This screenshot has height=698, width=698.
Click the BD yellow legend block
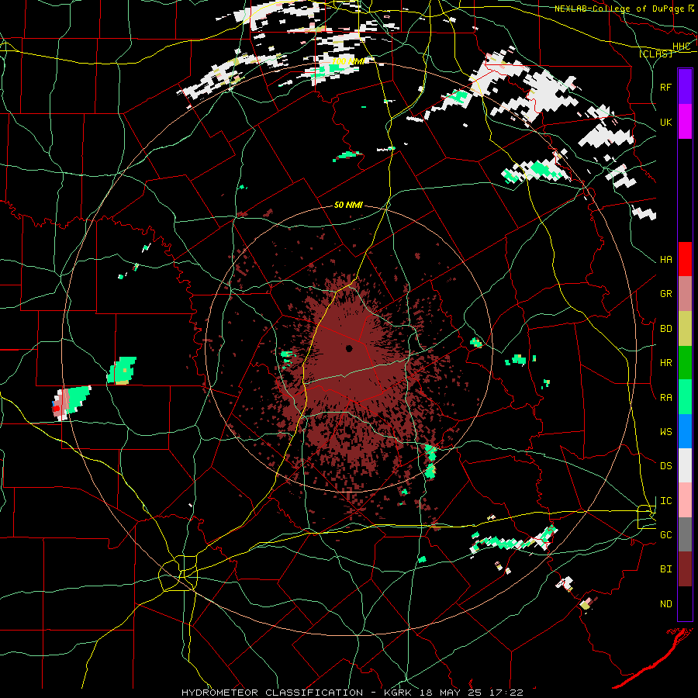tap(685, 328)
